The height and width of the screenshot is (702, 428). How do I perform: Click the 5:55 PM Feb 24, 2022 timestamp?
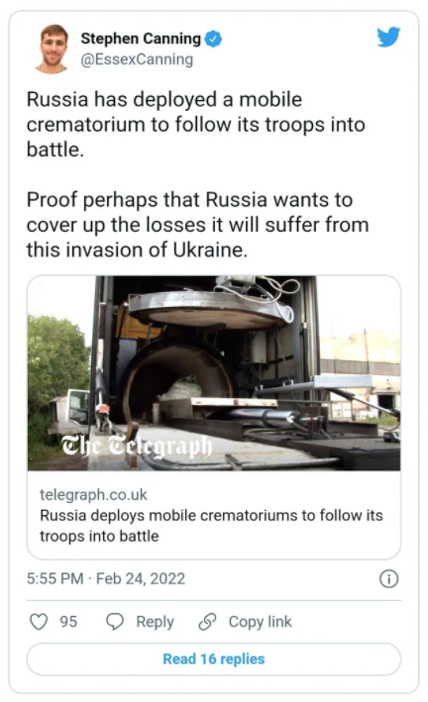tap(106, 578)
